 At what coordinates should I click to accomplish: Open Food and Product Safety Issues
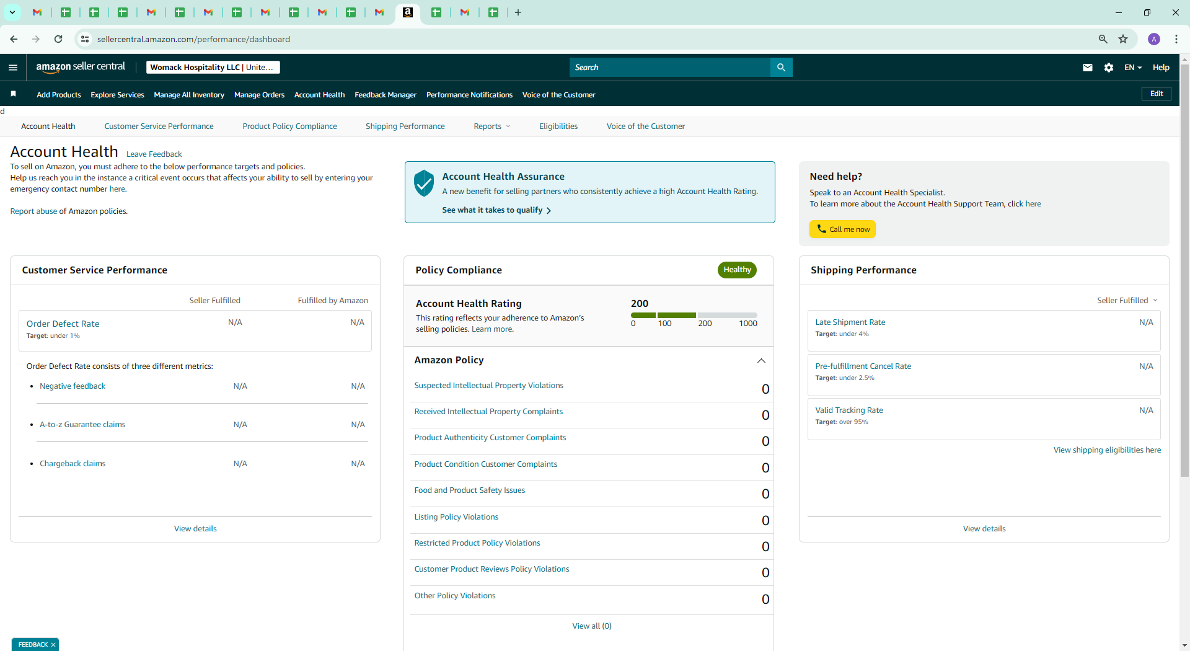(x=469, y=490)
